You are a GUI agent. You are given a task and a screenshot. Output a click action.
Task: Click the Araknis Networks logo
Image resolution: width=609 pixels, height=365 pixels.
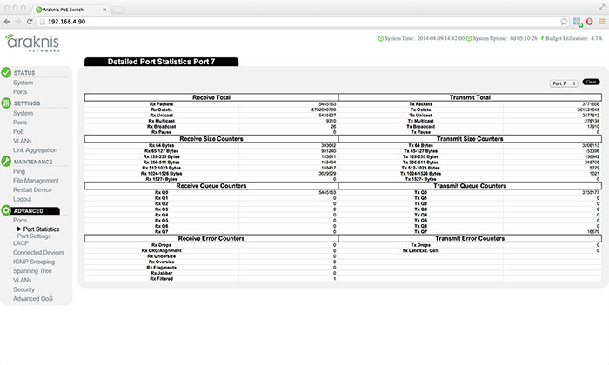[33, 43]
